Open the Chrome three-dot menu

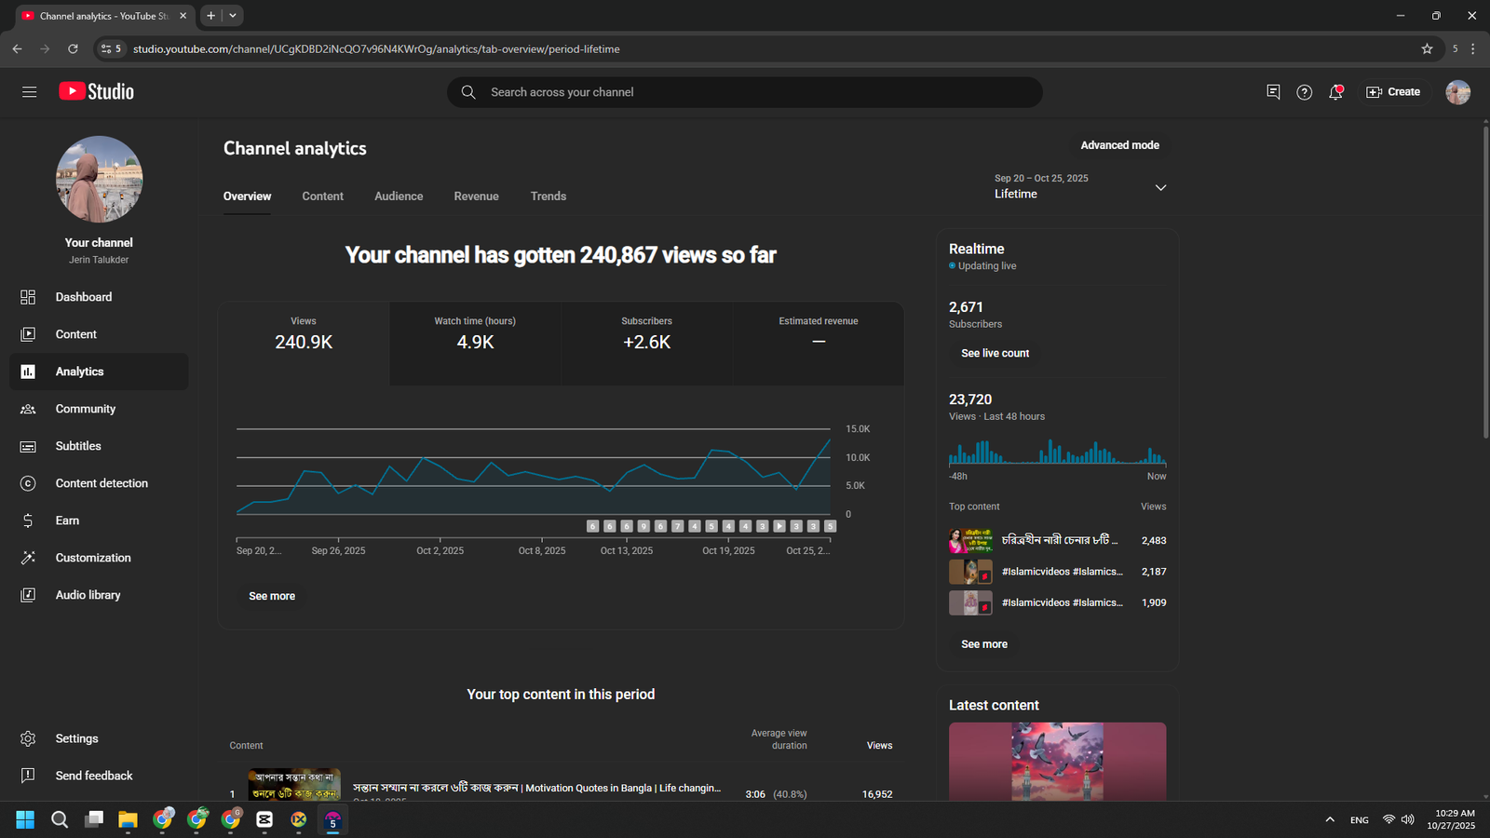1472,48
